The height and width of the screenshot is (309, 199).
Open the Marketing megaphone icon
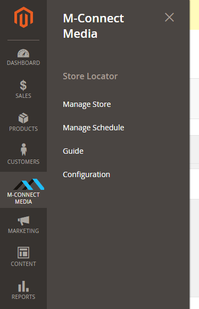click(23, 221)
